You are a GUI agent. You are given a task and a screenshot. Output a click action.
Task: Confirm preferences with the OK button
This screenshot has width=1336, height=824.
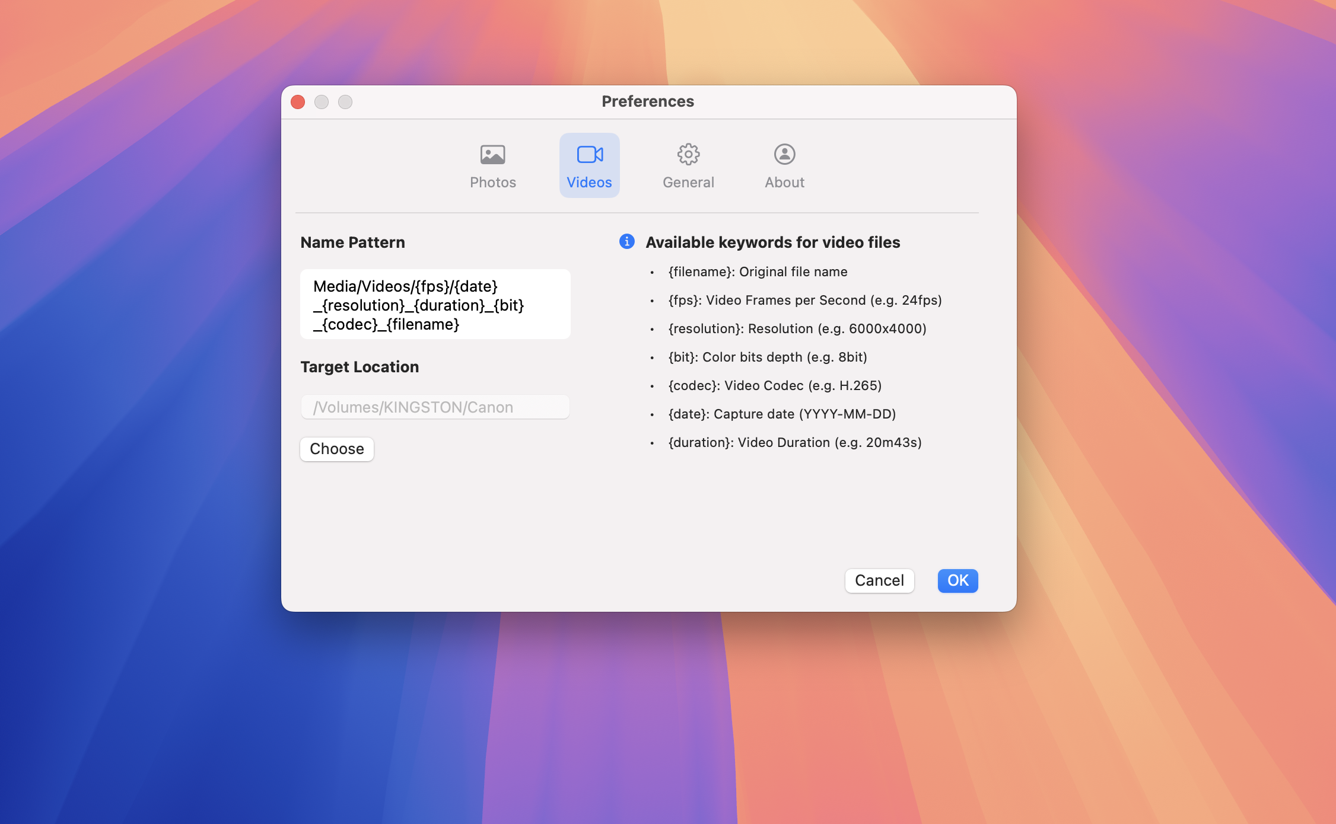957,580
